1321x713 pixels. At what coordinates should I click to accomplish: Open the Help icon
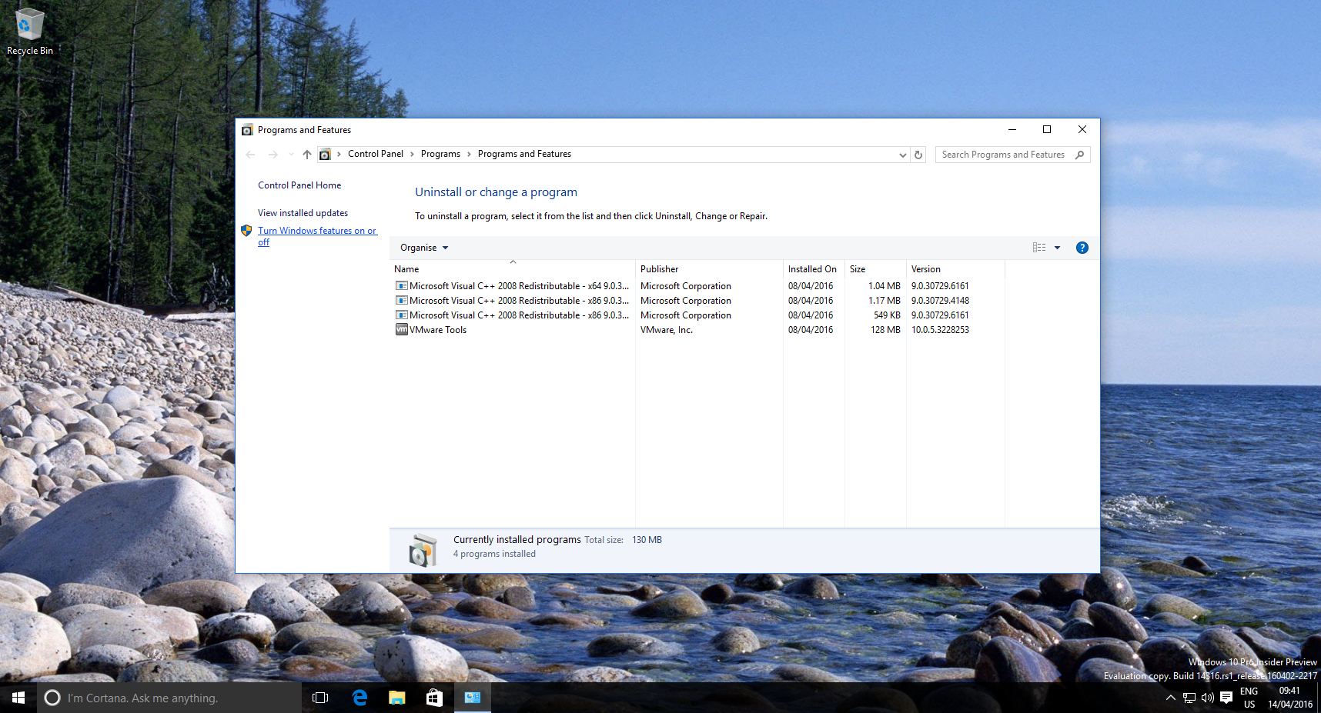pos(1082,248)
